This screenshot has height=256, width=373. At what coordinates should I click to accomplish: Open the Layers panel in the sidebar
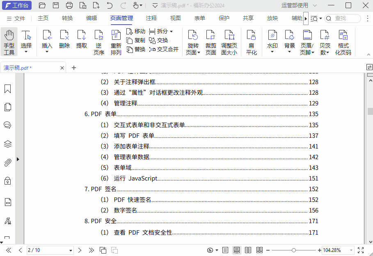point(7,144)
